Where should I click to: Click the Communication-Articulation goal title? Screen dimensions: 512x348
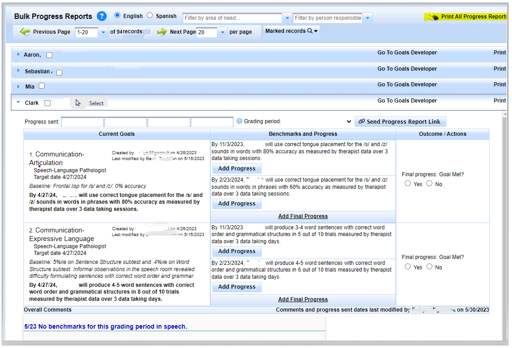57,159
